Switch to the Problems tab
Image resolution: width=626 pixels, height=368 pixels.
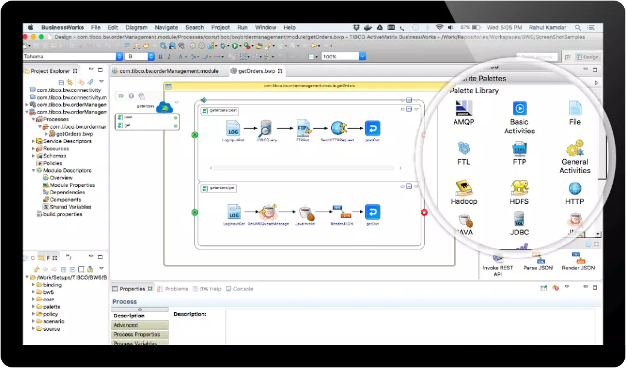pos(173,289)
